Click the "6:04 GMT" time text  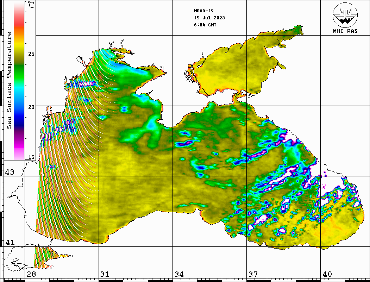point(205,25)
